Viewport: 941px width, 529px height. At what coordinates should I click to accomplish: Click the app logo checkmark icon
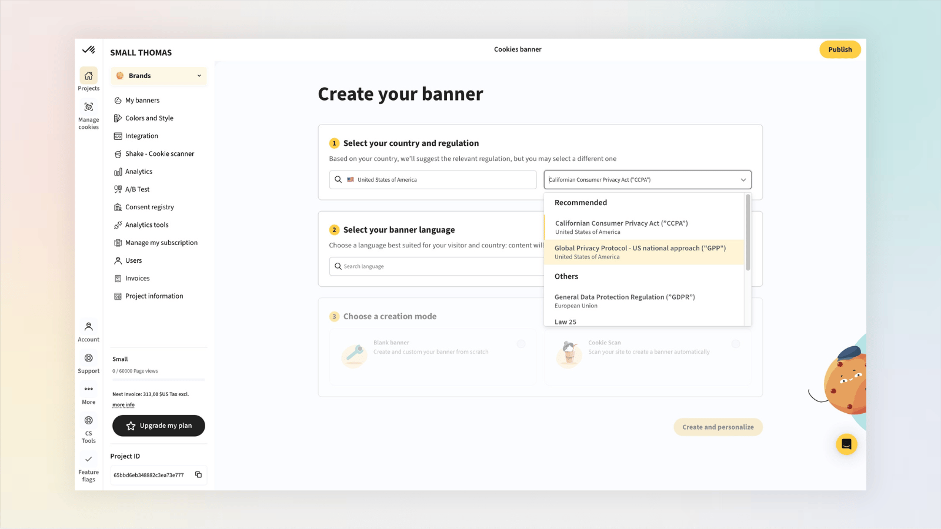coord(89,50)
